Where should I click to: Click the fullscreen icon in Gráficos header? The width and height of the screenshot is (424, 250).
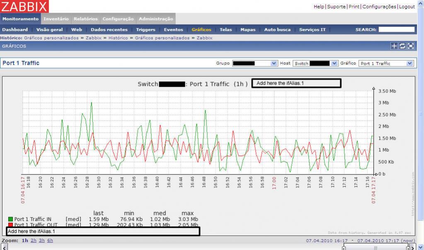[410, 46]
